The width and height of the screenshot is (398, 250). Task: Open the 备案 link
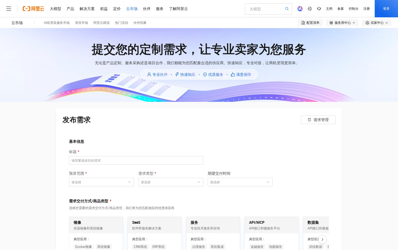341,9
